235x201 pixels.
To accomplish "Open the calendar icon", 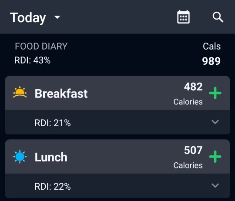I will click(x=183, y=17).
